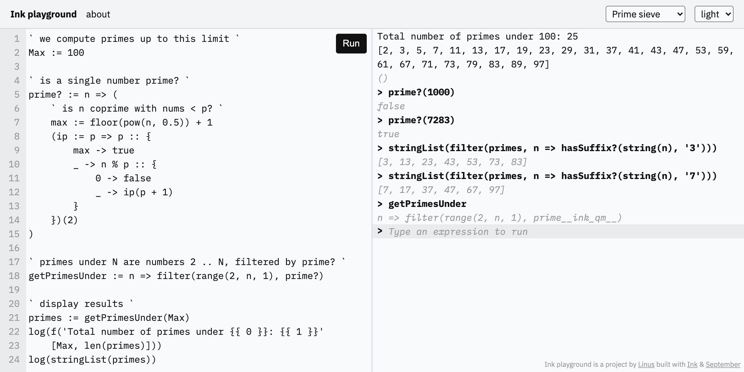Select Prime sieve from examples dropdown
Image resolution: width=744 pixels, height=372 pixels.
[644, 14]
